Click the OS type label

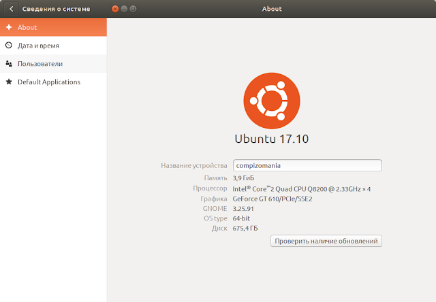pyautogui.click(x=215, y=219)
